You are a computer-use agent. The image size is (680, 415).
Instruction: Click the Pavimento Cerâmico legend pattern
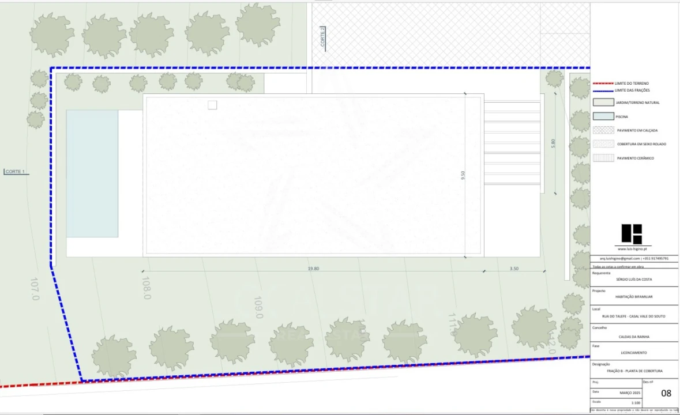(603, 158)
